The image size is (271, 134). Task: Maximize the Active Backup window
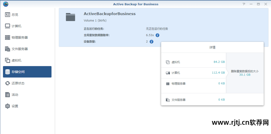[258, 4]
